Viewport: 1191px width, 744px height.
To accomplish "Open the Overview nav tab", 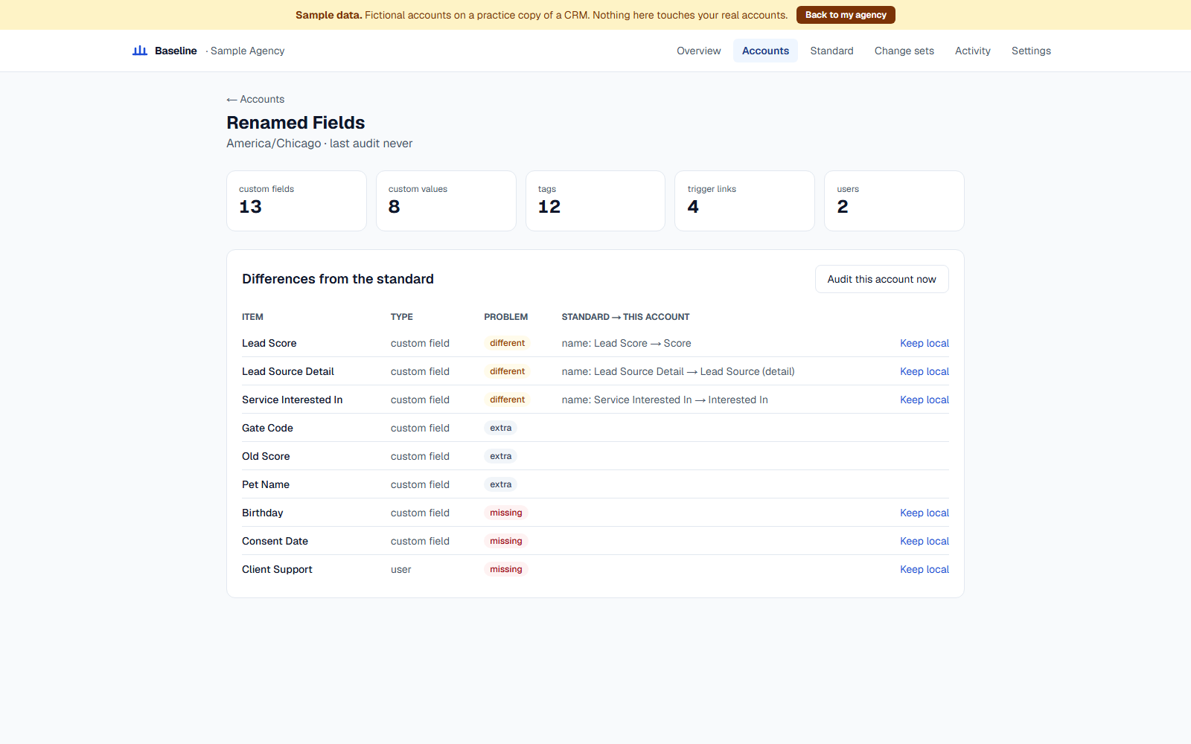I will 698,51.
